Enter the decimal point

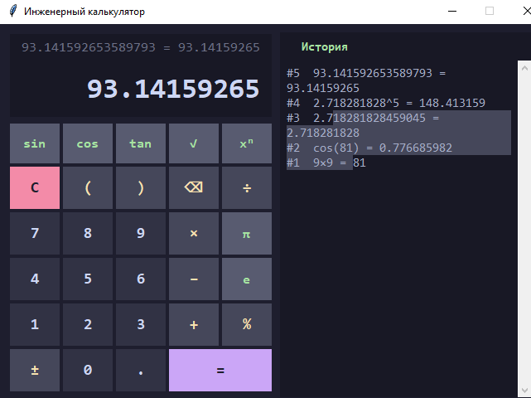coord(141,370)
